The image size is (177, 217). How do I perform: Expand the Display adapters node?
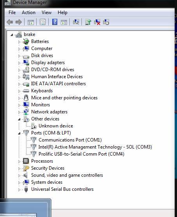(x=19, y=63)
